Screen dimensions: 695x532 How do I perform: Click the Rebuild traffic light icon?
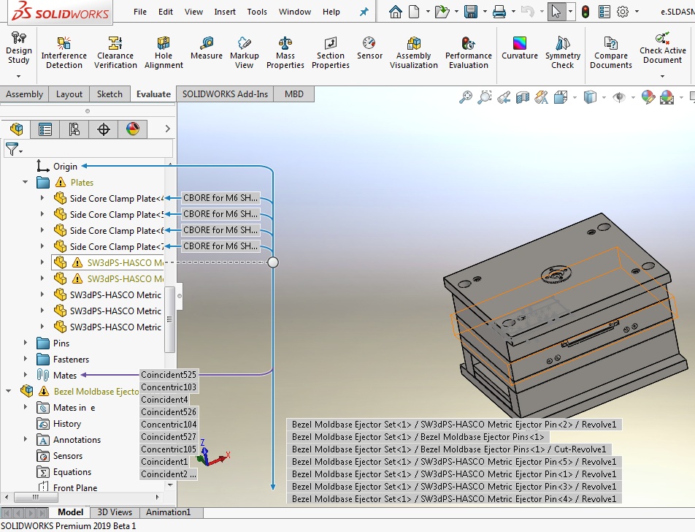coord(585,12)
